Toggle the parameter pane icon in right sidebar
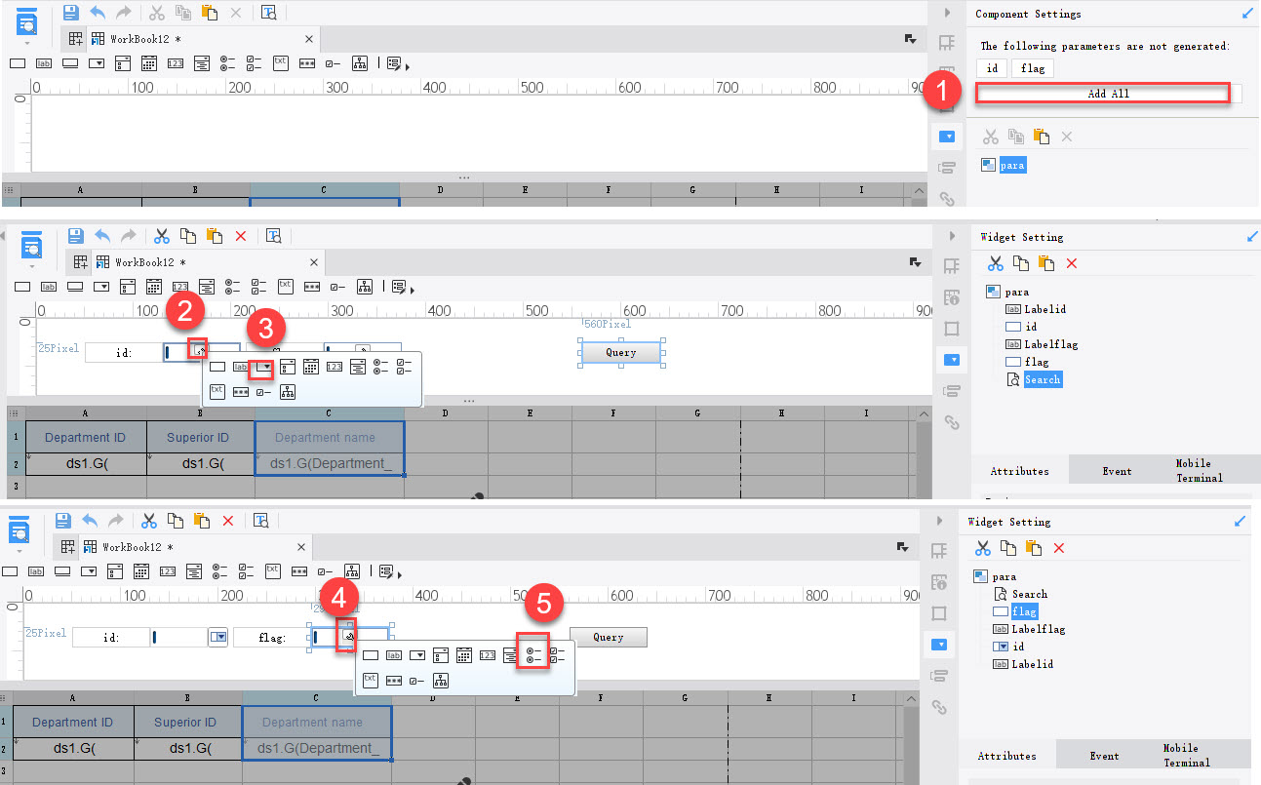This screenshot has width=1261, height=785. tap(947, 137)
